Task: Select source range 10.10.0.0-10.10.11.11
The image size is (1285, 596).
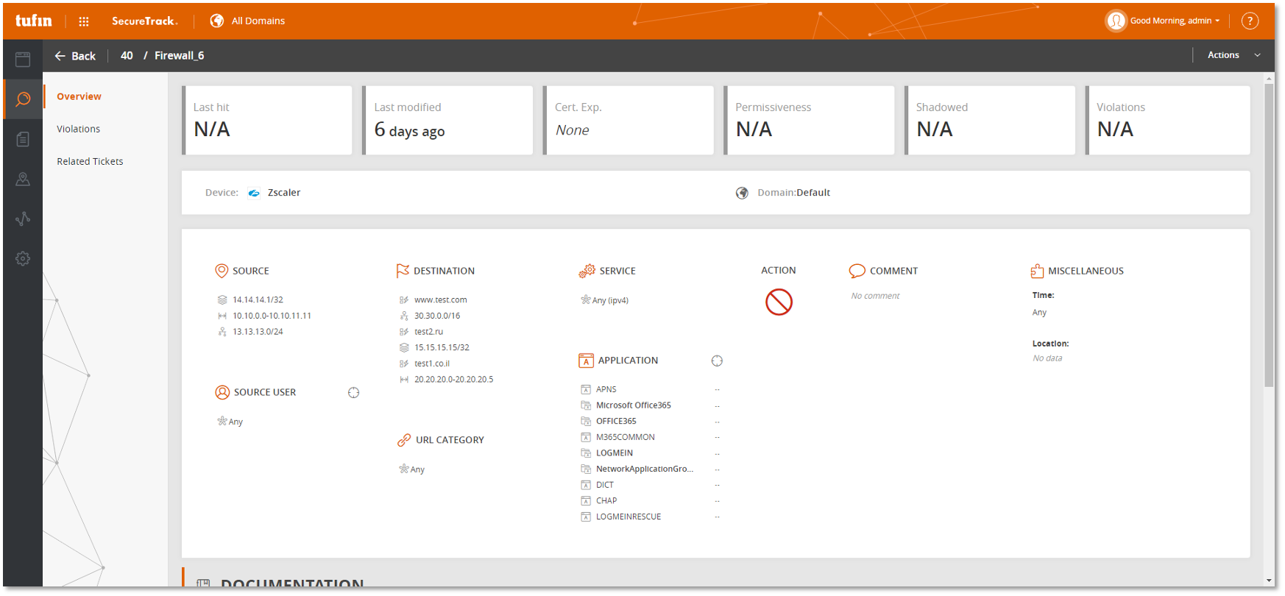Action: (x=272, y=316)
